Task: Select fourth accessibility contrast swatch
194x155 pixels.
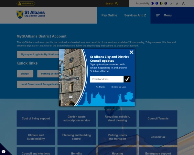Action: tap(166, 3)
